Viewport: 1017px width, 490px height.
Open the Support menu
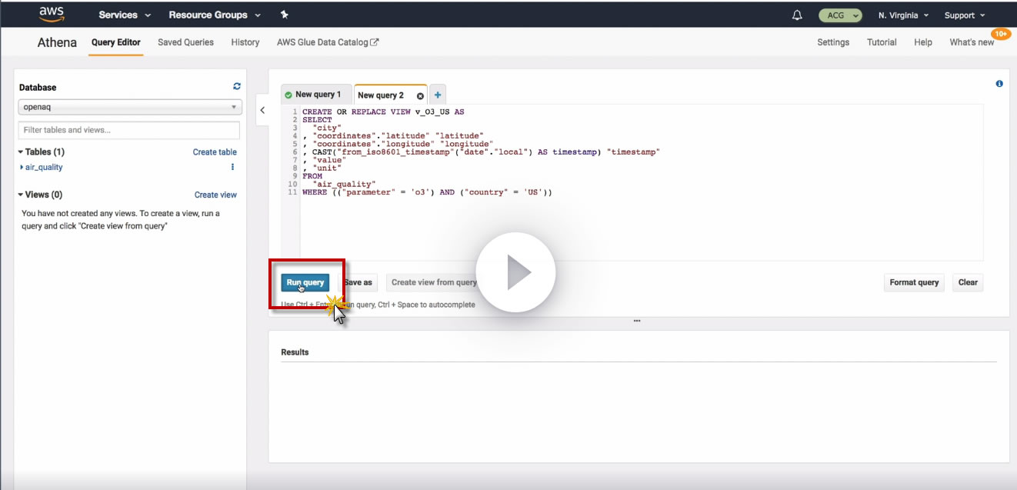click(x=965, y=15)
